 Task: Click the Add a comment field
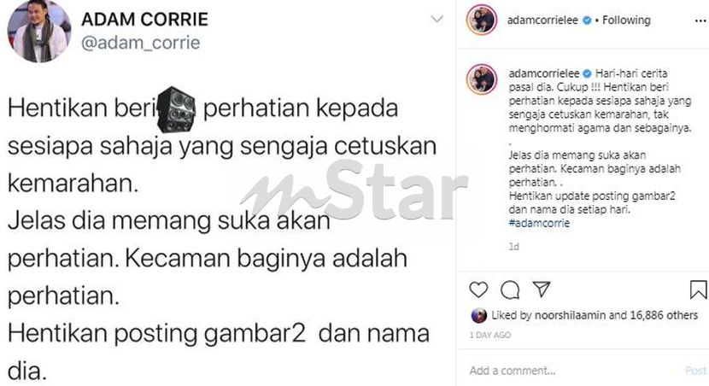click(570, 371)
